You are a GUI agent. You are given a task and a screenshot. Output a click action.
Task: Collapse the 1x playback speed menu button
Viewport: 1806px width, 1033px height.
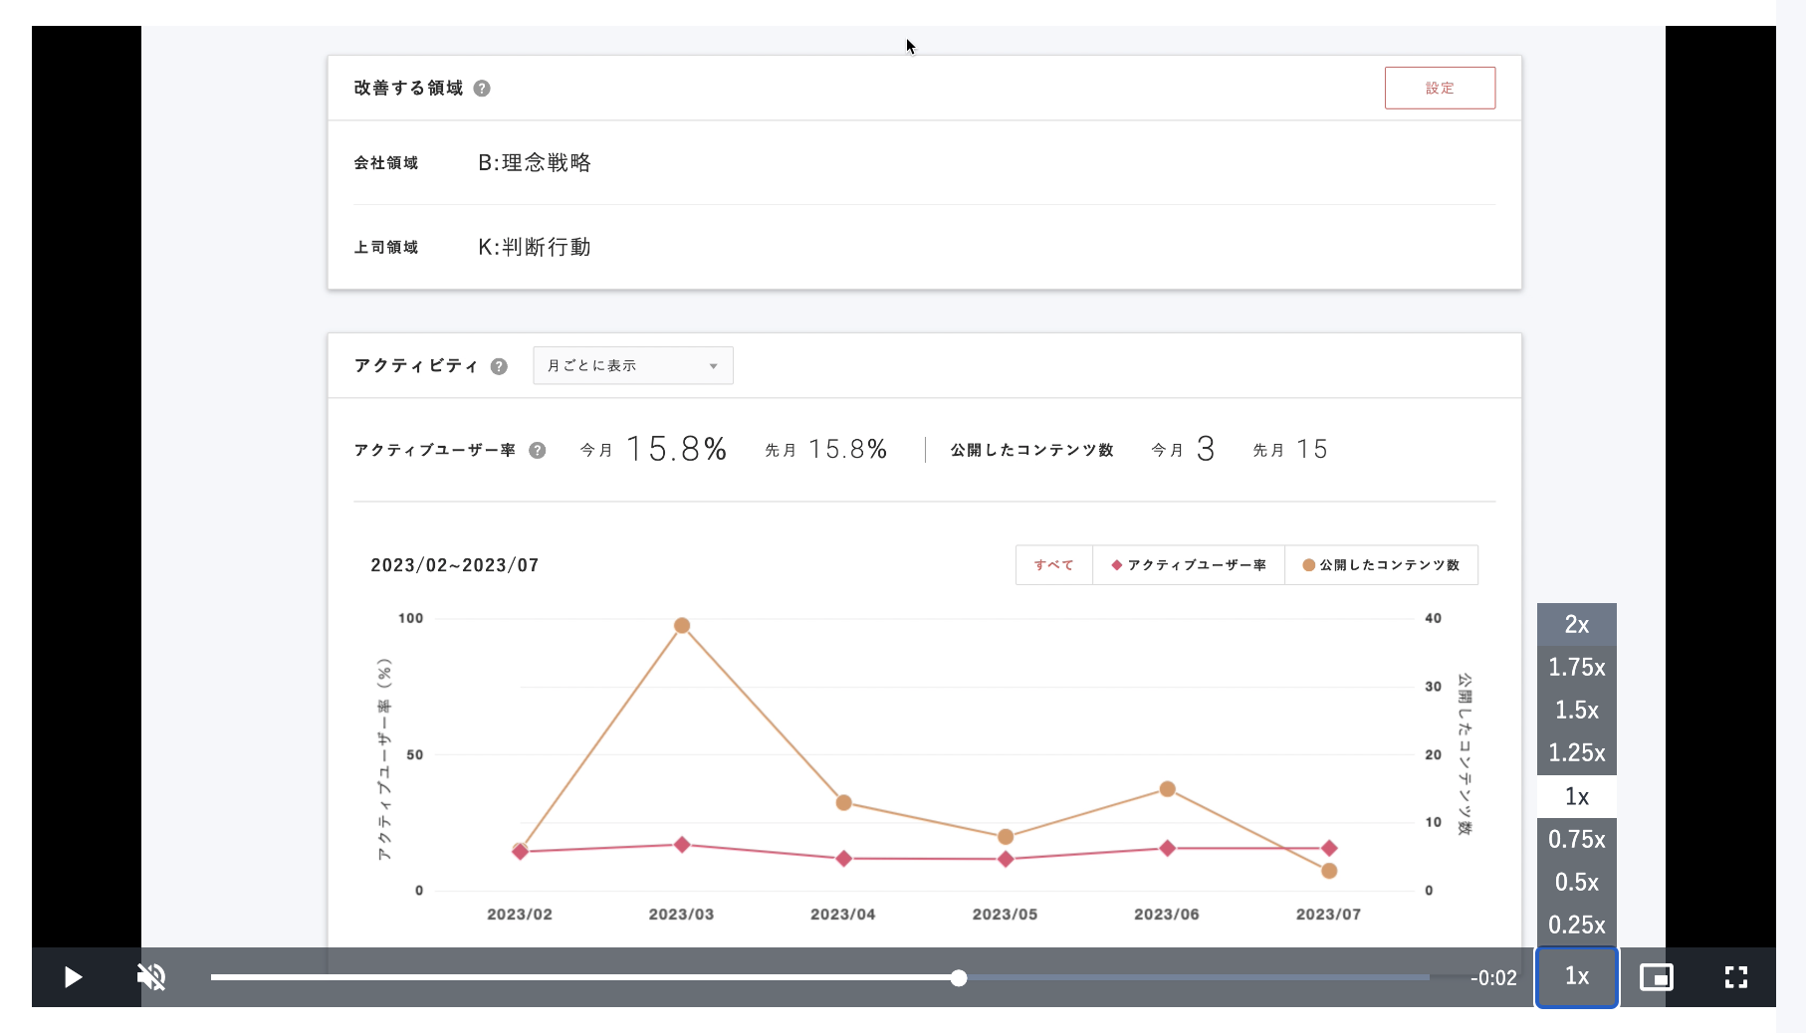pos(1576,976)
